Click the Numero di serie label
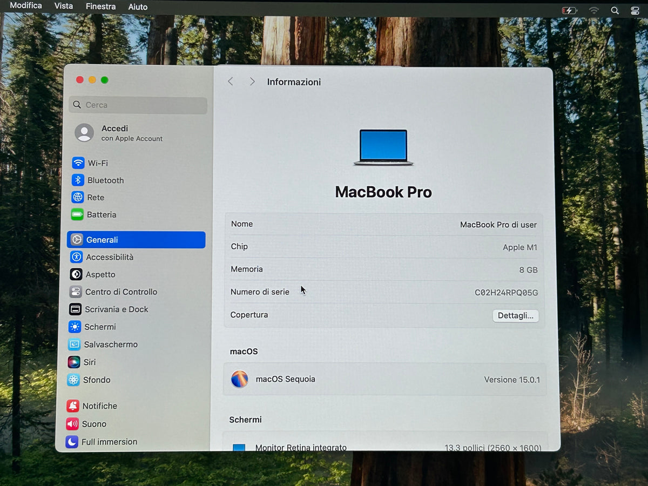The height and width of the screenshot is (486, 648). [x=260, y=292]
